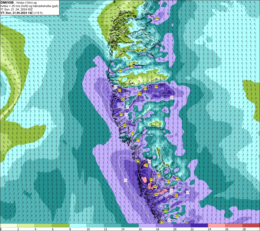Click the scale bar tick label '24'
The width and height of the screenshot is (260, 231).
point(209,229)
